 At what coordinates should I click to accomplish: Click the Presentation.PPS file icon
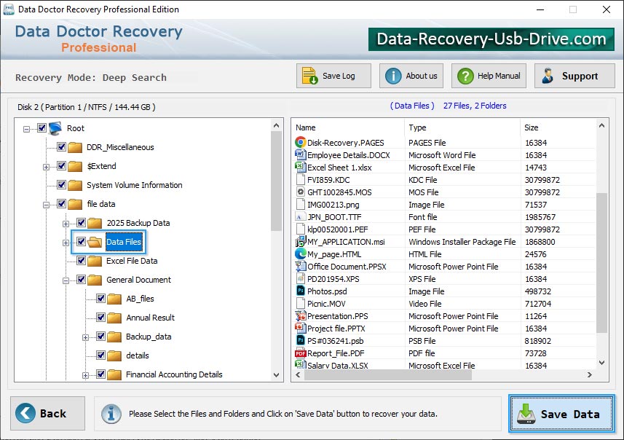[x=301, y=315]
